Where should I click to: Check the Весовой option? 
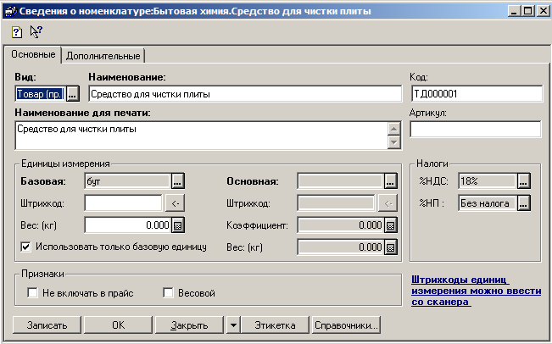[169, 293]
